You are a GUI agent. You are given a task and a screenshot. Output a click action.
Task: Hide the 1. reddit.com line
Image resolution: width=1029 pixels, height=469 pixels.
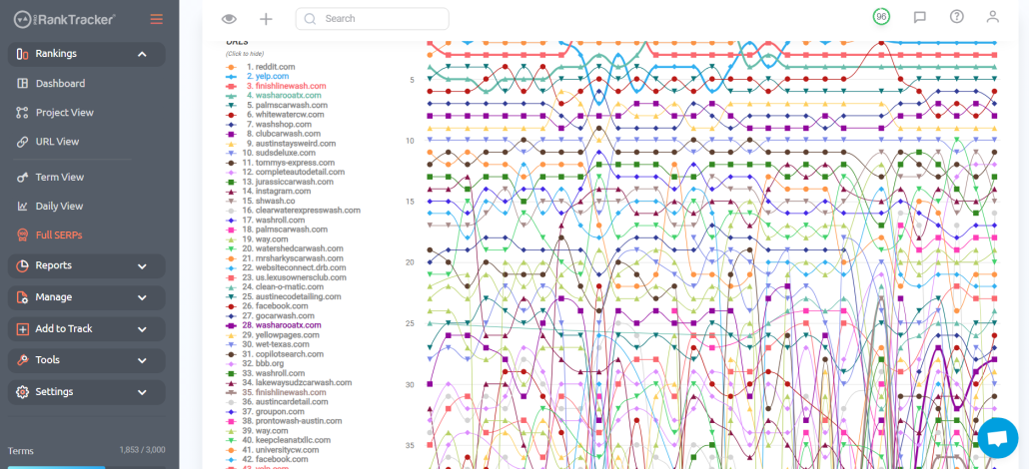point(261,67)
